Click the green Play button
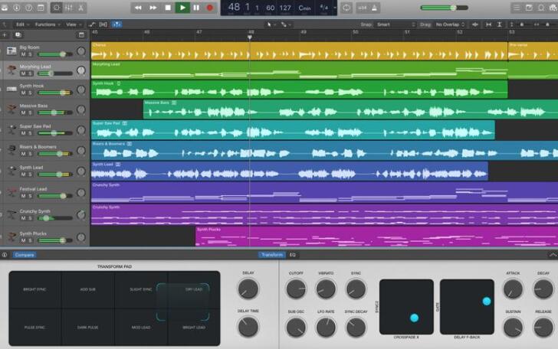The width and height of the screenshot is (558, 349). tap(182, 8)
